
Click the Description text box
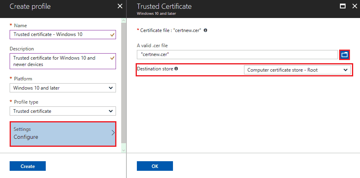pyautogui.click(x=63, y=61)
